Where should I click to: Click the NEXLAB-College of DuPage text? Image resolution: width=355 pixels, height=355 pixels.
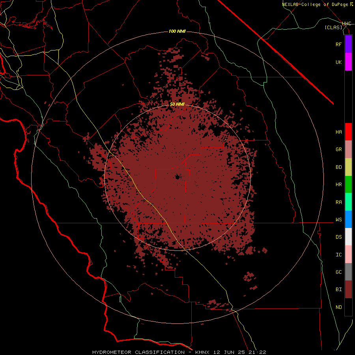point(316,4)
